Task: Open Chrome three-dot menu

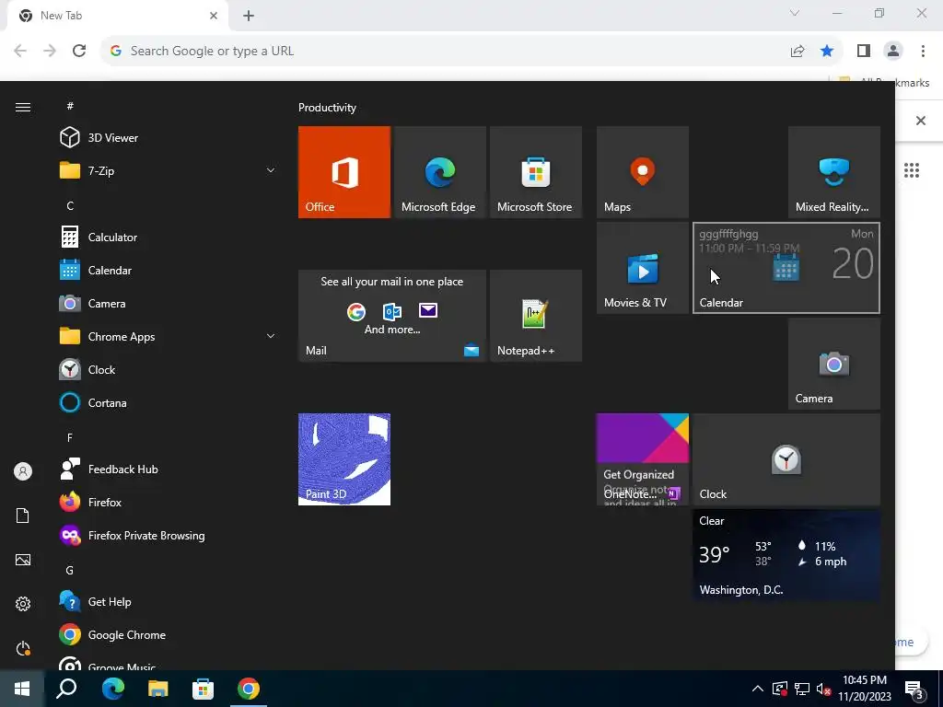Action: [x=923, y=52]
